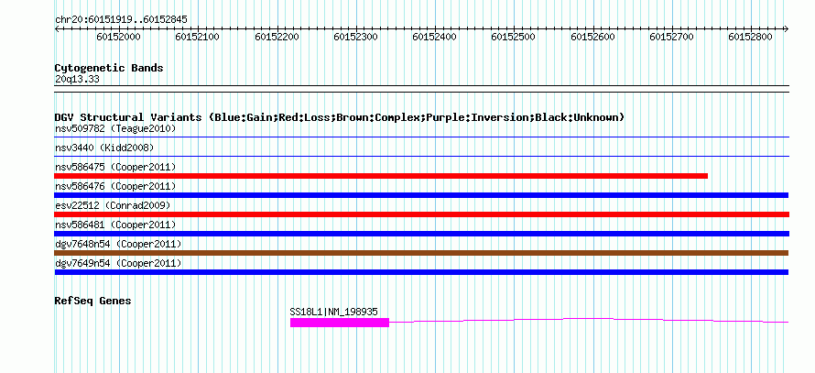Select ruler tick 60152400
Image resolution: width=815 pixels, height=373 pixels.
[x=435, y=38]
